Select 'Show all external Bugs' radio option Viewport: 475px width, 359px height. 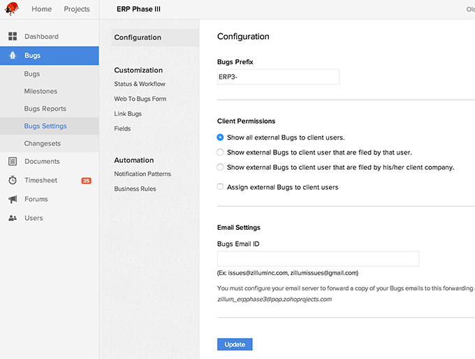point(221,138)
